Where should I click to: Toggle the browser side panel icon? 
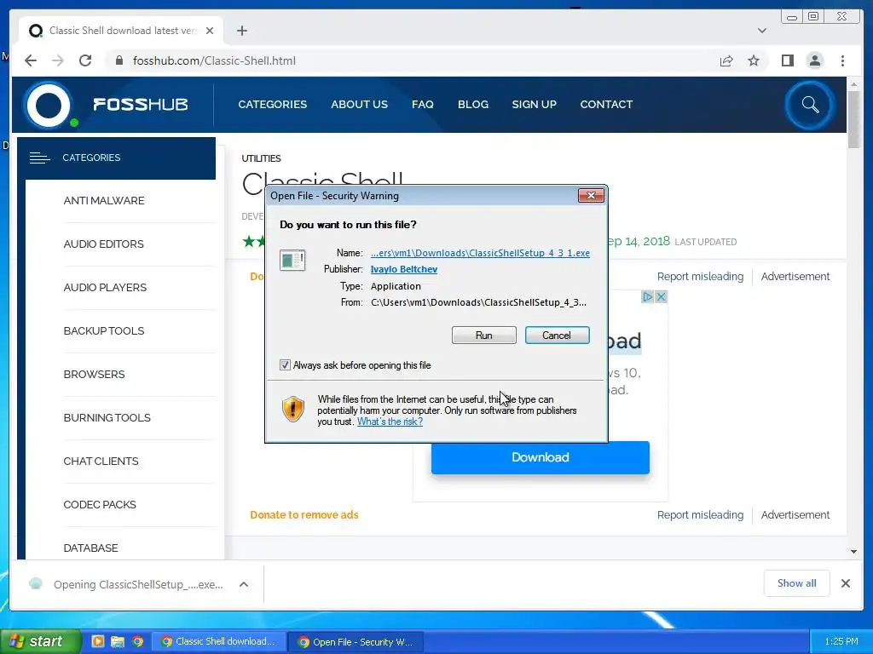tap(787, 60)
